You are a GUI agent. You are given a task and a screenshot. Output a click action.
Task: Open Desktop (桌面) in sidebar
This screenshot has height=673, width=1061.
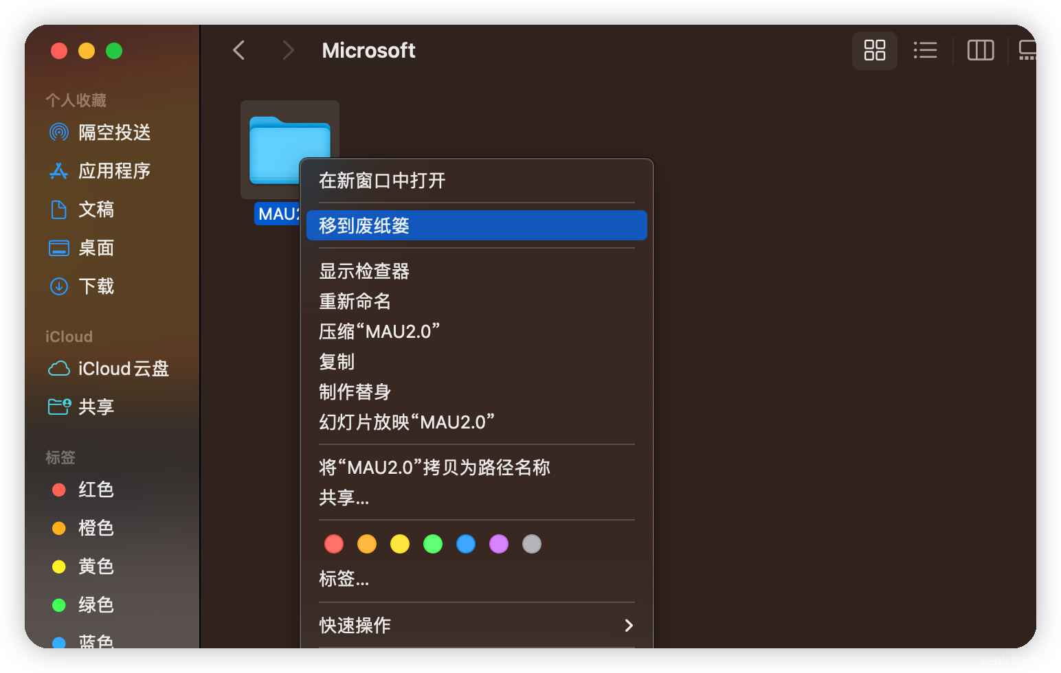[82, 247]
